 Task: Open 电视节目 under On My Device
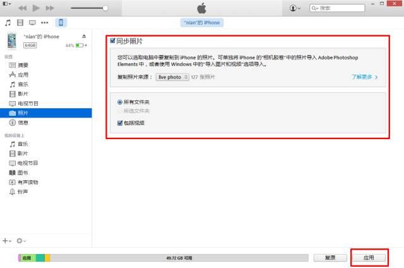pyautogui.click(x=27, y=163)
